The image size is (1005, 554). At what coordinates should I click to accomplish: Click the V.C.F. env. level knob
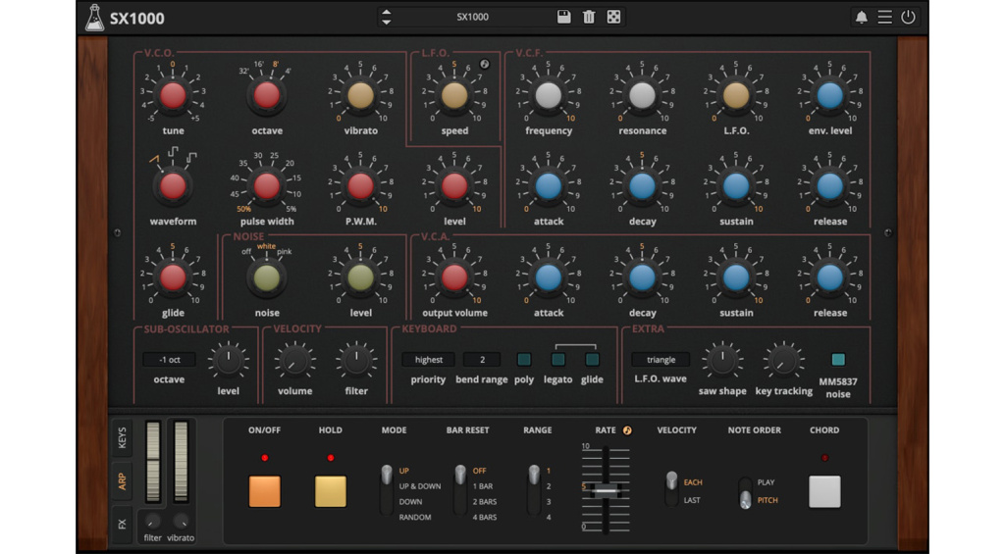[830, 95]
